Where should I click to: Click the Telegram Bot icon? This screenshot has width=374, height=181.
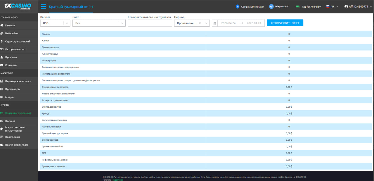pos(271,6)
